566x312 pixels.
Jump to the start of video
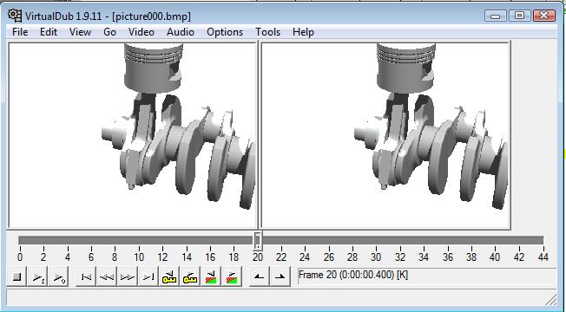[86, 277]
